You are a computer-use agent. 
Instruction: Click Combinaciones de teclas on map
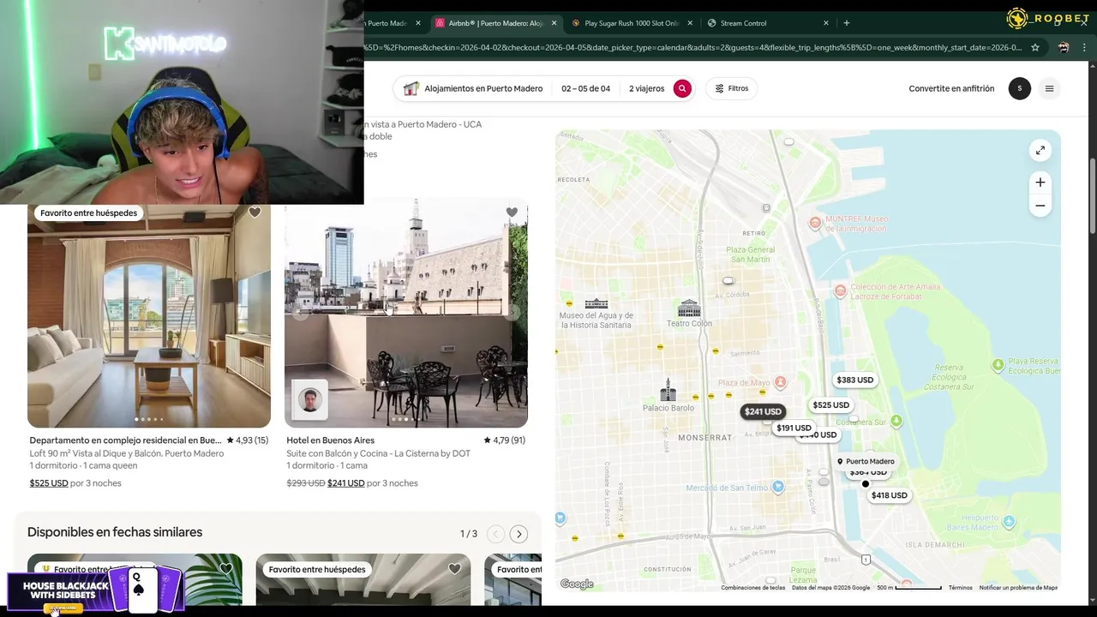point(752,588)
